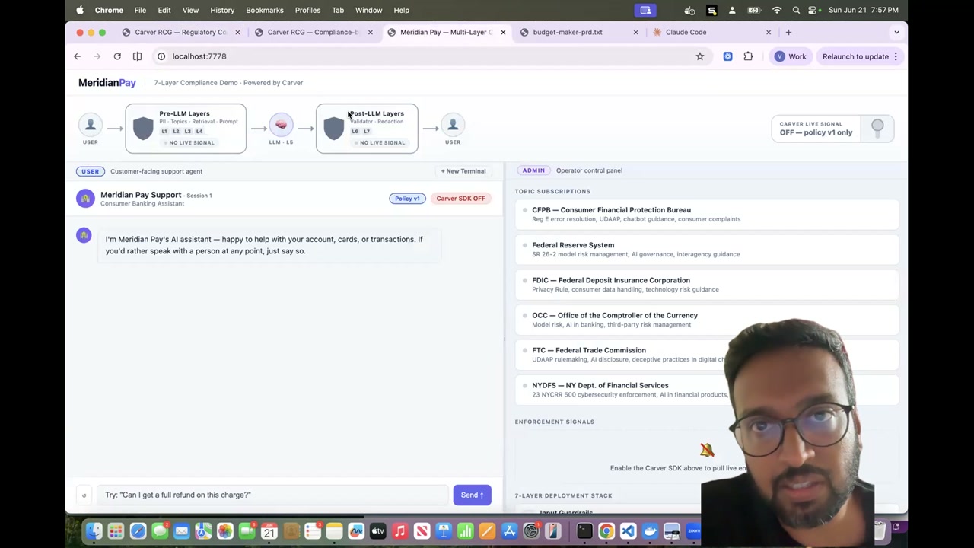
Task: Open the new tab plus button
Action: click(x=788, y=32)
